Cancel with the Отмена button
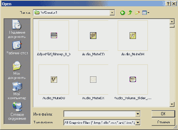The height and width of the screenshot is (130, 178). pyautogui.click(x=163, y=122)
